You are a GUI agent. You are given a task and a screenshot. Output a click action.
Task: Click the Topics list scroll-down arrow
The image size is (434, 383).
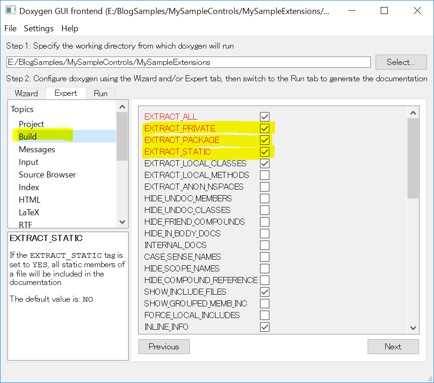pyautogui.click(x=122, y=222)
